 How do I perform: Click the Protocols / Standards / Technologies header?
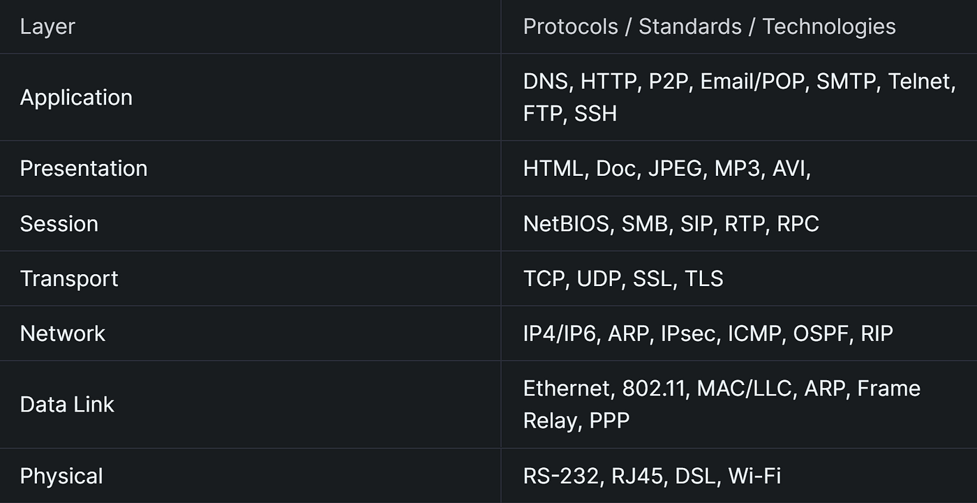[x=739, y=27]
